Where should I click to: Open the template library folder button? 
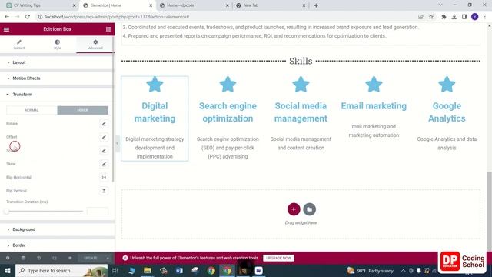pos(309,209)
